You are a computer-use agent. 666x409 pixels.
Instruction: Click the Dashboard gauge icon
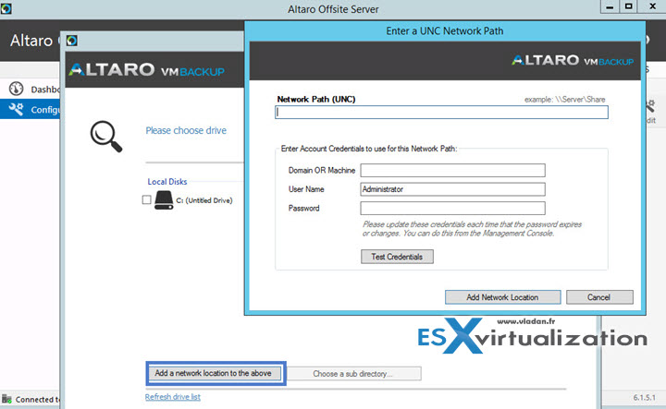pos(16,89)
